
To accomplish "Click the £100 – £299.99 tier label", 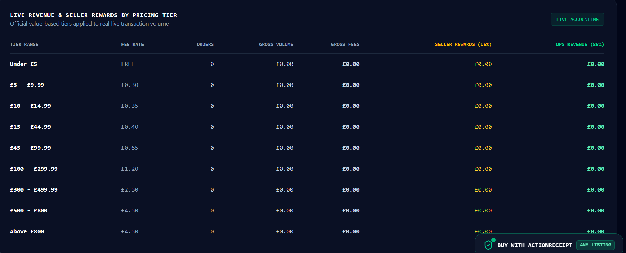I will [34, 169].
